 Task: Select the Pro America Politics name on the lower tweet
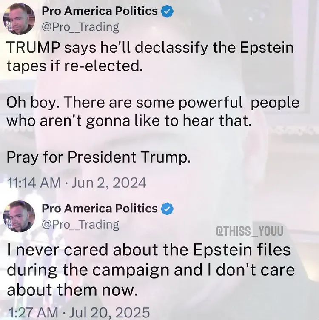pos(100,208)
